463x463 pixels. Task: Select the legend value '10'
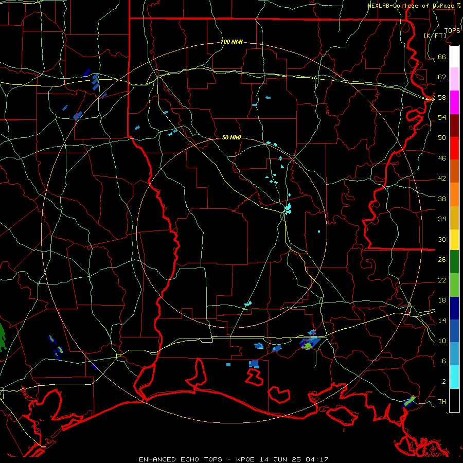pos(442,341)
